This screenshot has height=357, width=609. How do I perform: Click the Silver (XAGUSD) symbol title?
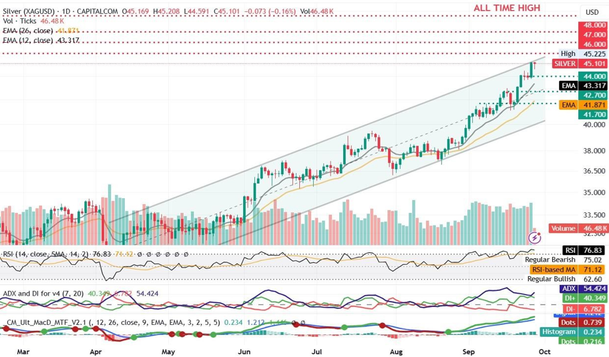pyautogui.click(x=25, y=11)
